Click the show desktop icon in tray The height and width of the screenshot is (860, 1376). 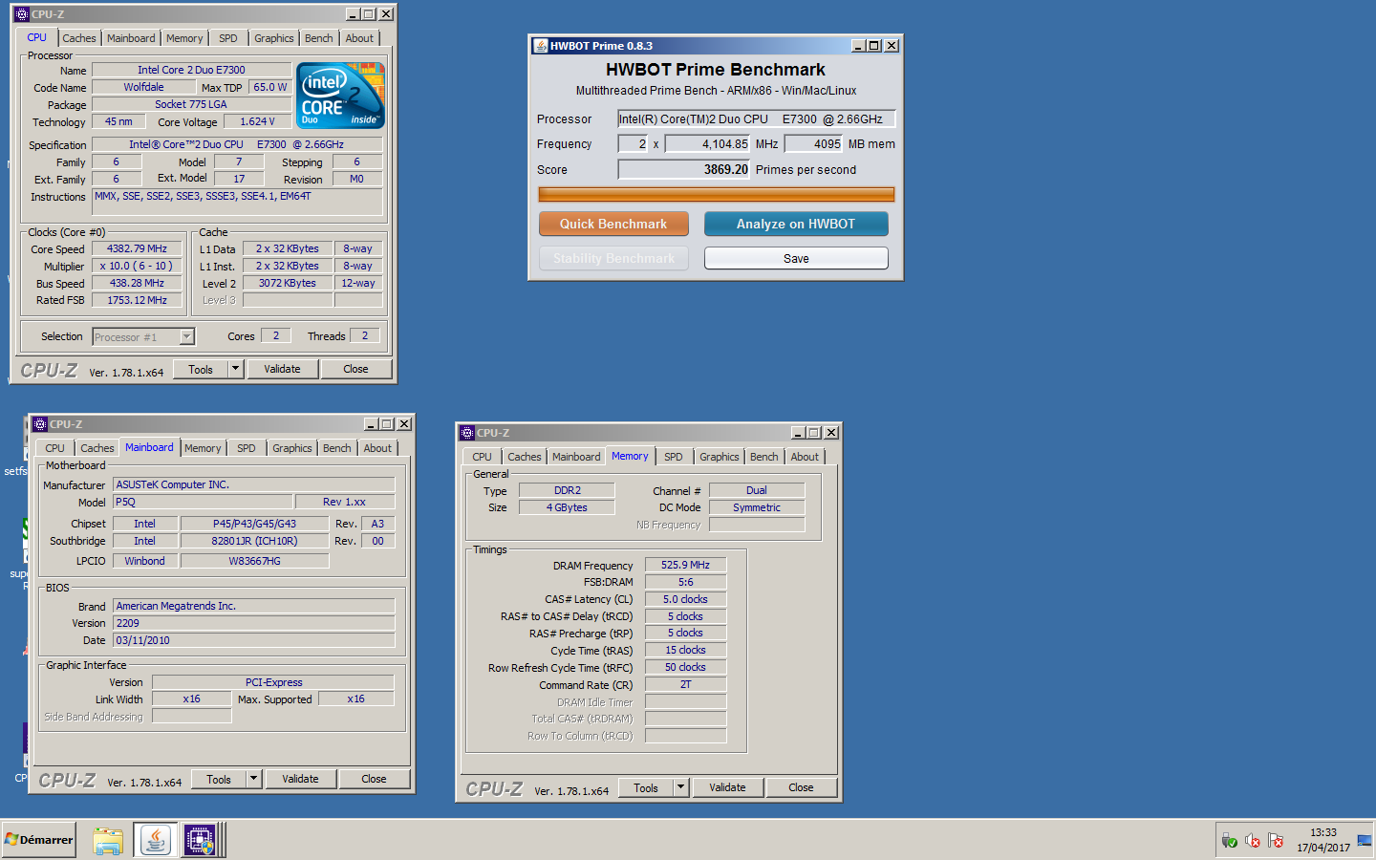pyautogui.click(x=1364, y=841)
